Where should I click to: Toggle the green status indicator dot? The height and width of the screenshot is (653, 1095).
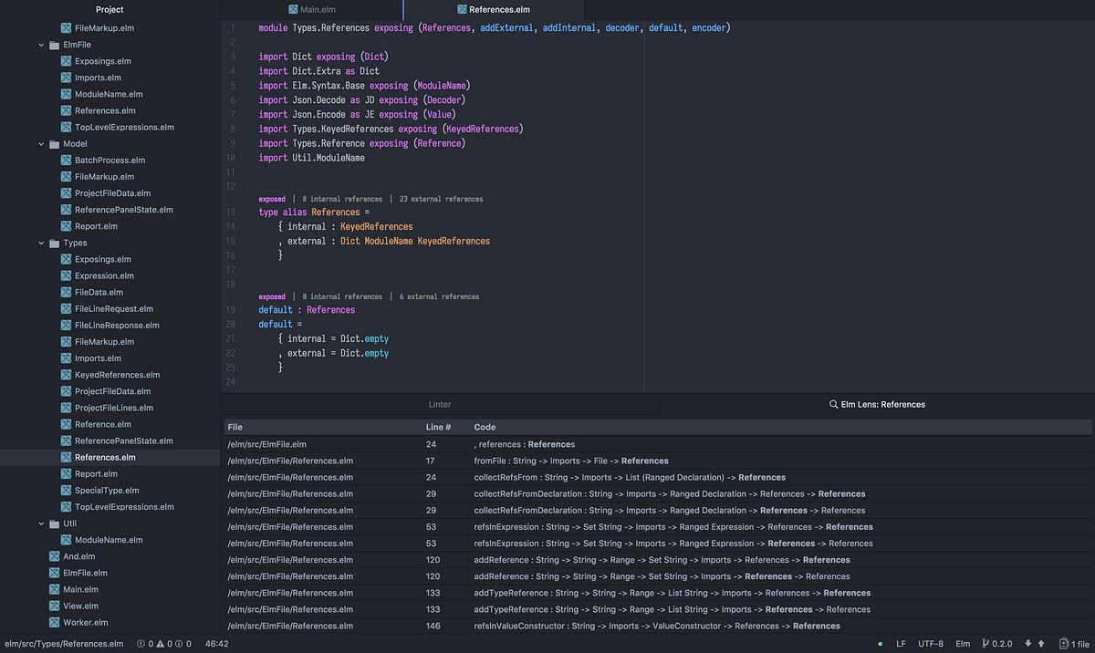(x=879, y=643)
